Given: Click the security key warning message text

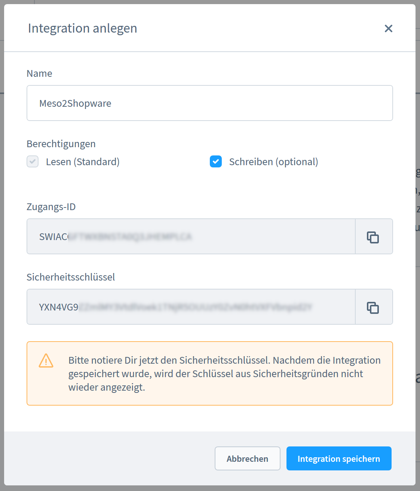Looking at the screenshot, I should point(224,374).
